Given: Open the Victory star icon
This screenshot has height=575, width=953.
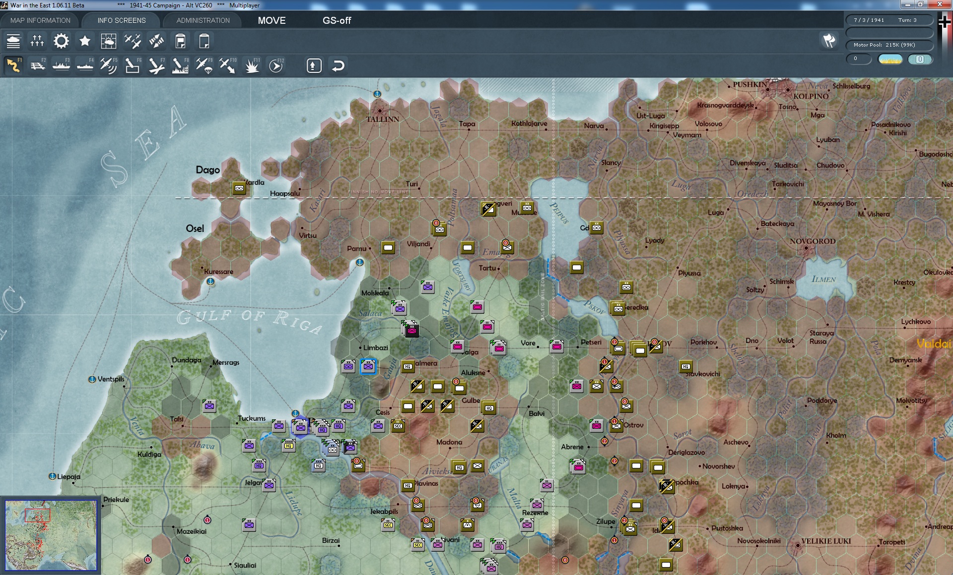Looking at the screenshot, I should tap(85, 41).
